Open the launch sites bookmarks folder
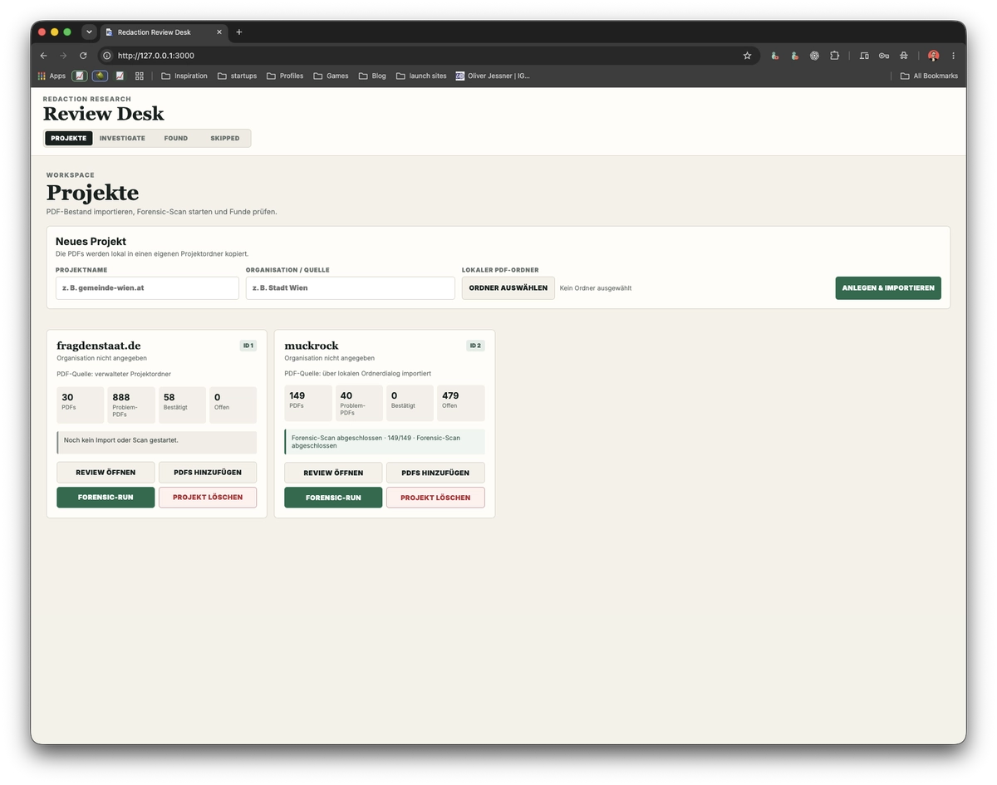The width and height of the screenshot is (997, 785). [x=421, y=76]
